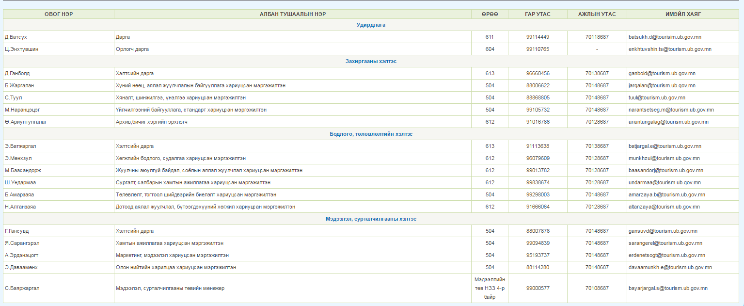Click the name М.Баасандорж
The image size is (744, 306).
[23, 170]
